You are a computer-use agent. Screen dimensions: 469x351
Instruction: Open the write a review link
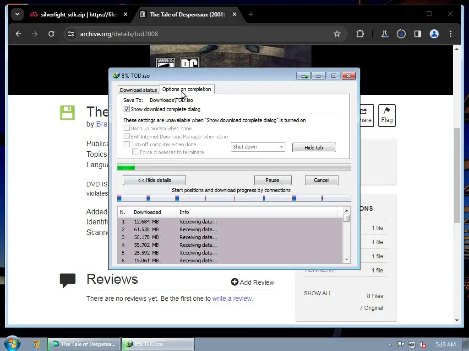[232, 298]
